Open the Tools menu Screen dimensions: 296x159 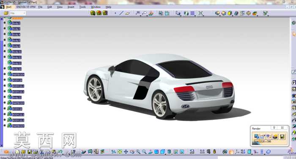pyautogui.click(x=82, y=7)
